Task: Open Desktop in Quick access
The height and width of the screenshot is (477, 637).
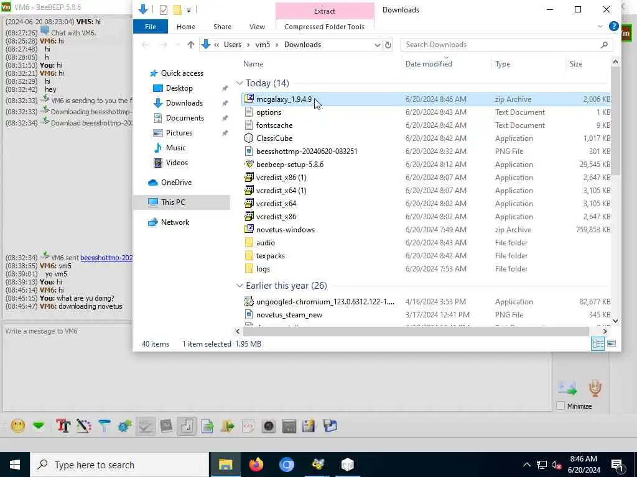Action: coord(179,88)
